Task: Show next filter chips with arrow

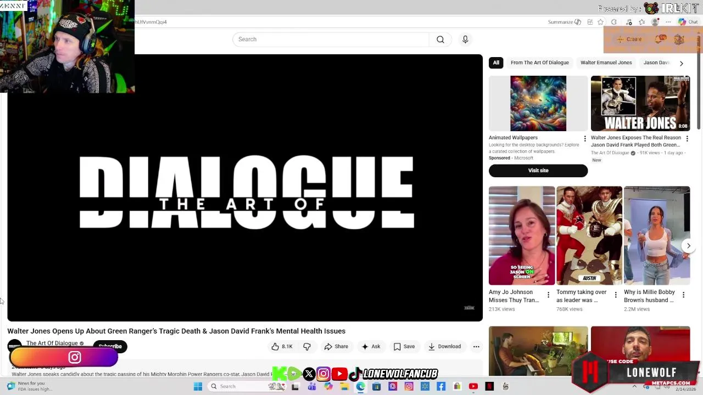Action: coord(682,63)
